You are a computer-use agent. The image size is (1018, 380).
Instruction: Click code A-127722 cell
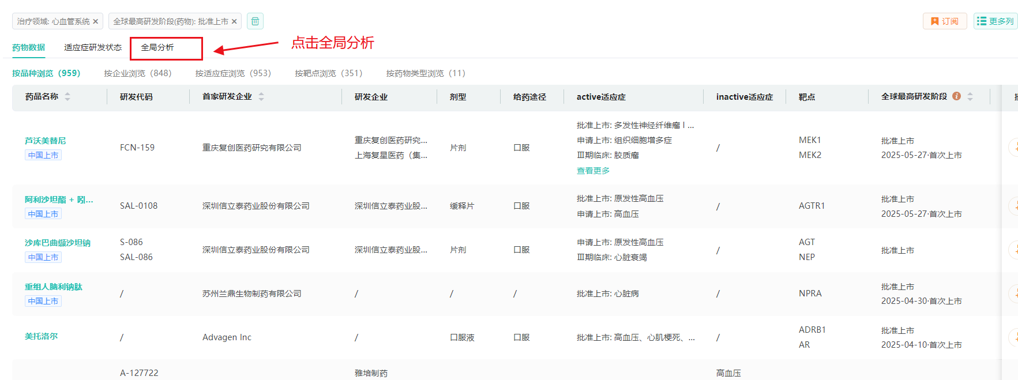139,373
